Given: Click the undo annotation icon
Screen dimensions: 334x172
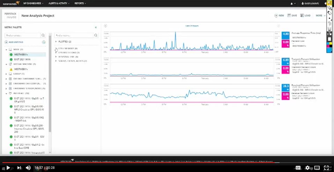Looking at the screenshot, I should coord(329,23).
